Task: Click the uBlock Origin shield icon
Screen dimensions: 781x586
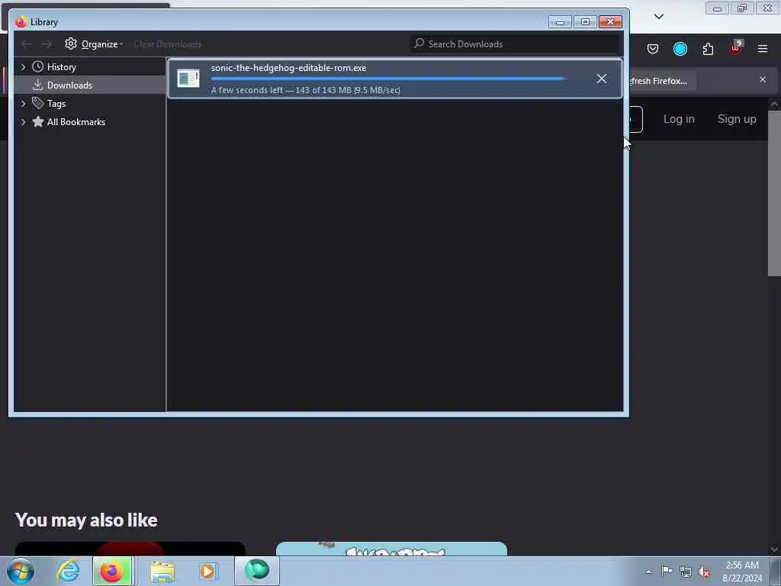Action: [x=735, y=48]
